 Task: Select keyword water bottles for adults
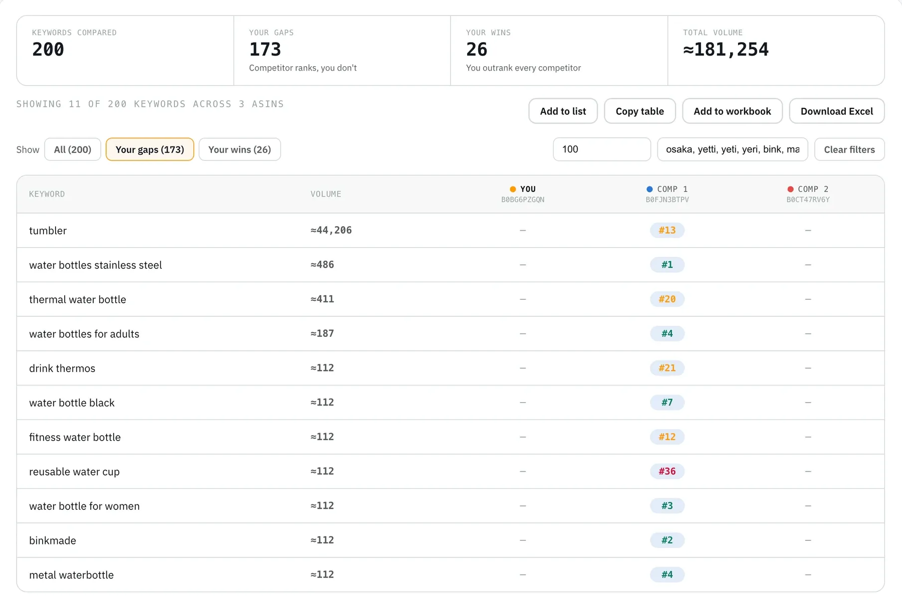point(84,334)
